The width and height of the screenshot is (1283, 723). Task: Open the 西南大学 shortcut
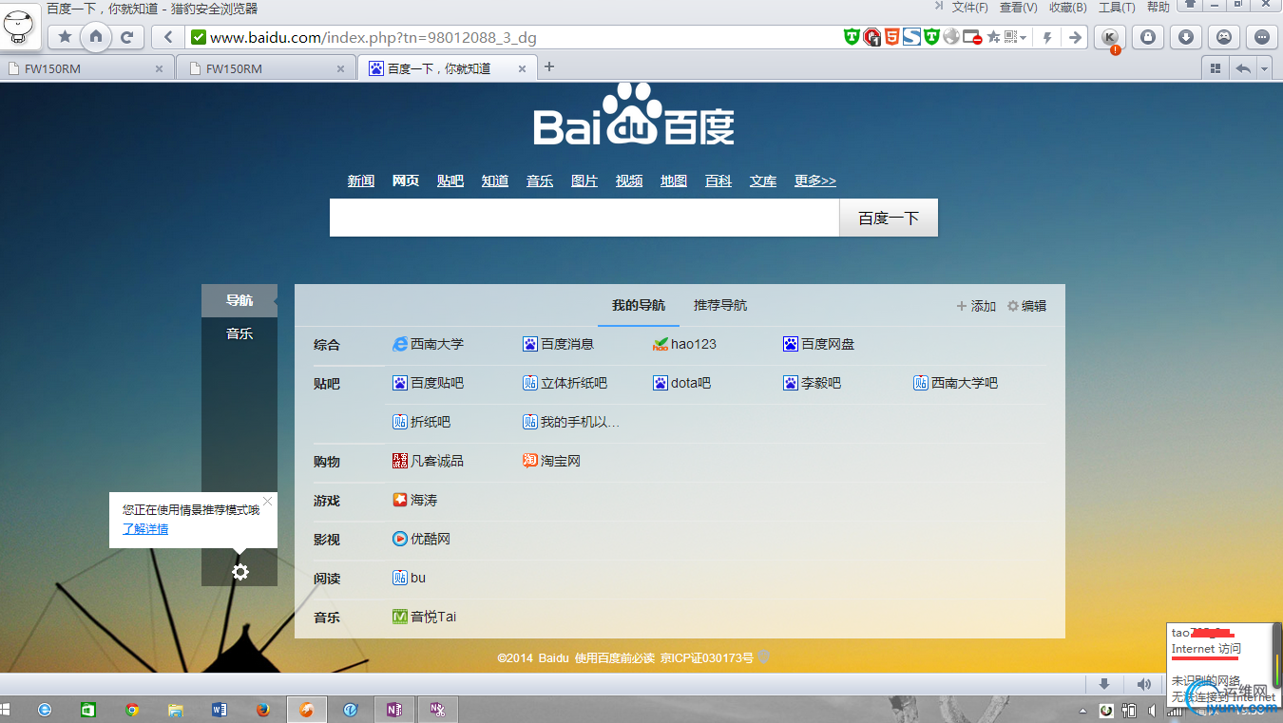[x=428, y=344]
